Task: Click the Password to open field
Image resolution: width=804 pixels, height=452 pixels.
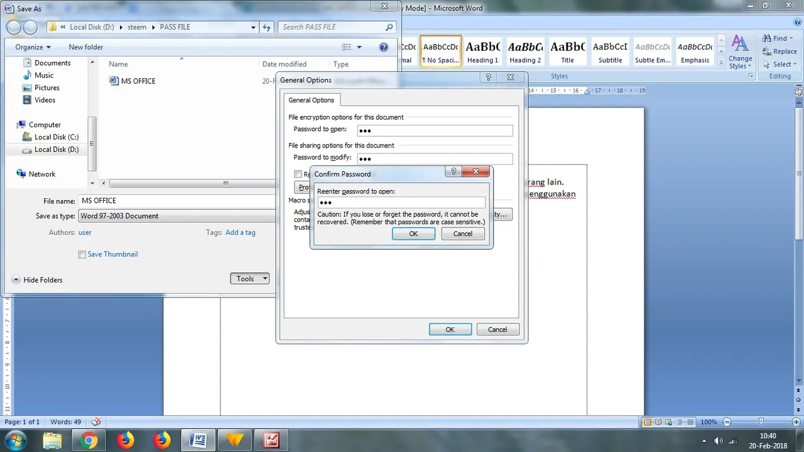Action: click(x=435, y=131)
